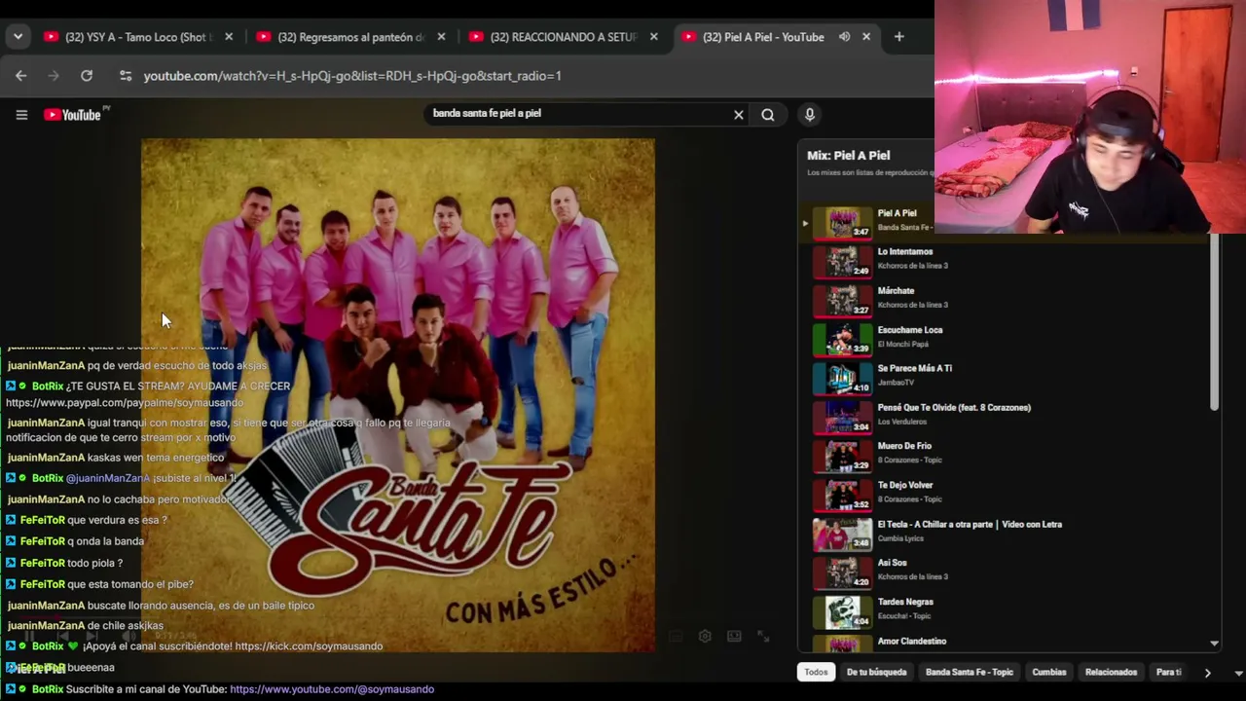This screenshot has height=701, width=1246.
Task: Mute the Piel A Piel tab audio
Action: coord(844,37)
